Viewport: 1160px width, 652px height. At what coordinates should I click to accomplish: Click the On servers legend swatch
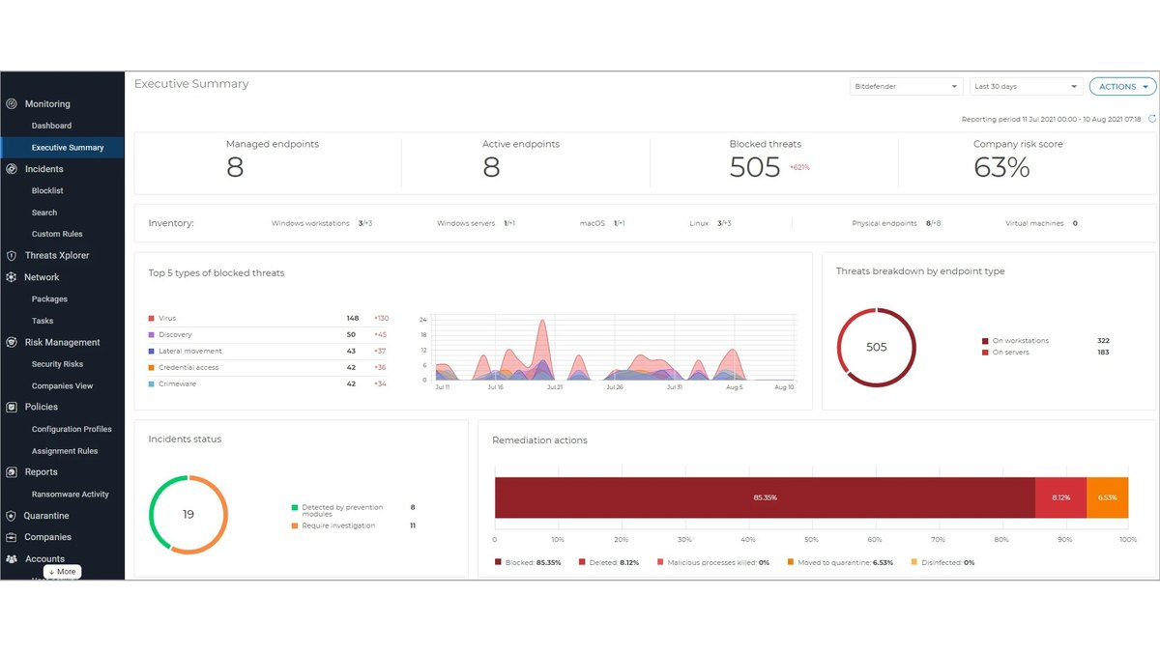pos(985,353)
